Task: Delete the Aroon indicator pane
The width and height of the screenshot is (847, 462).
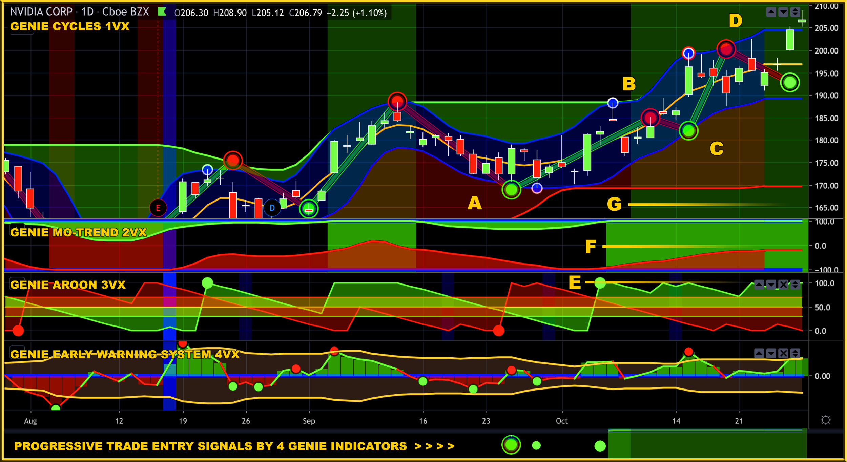Action: (783, 285)
